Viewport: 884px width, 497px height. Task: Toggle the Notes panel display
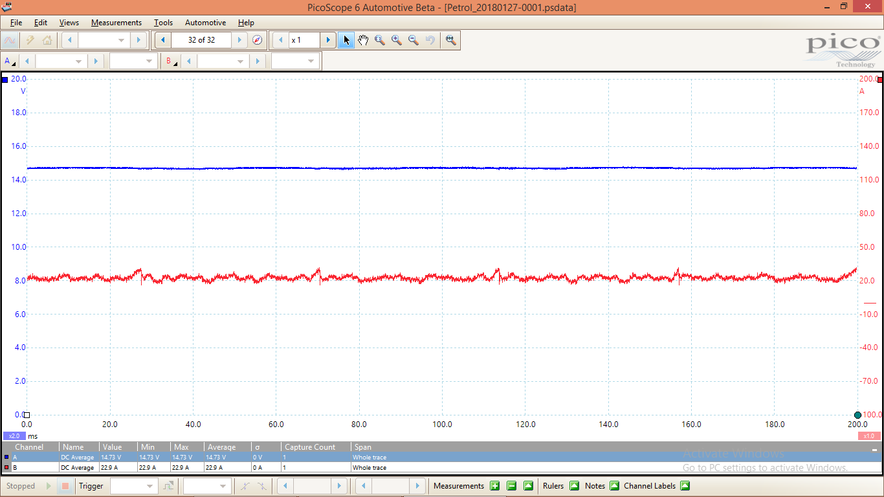(x=614, y=486)
